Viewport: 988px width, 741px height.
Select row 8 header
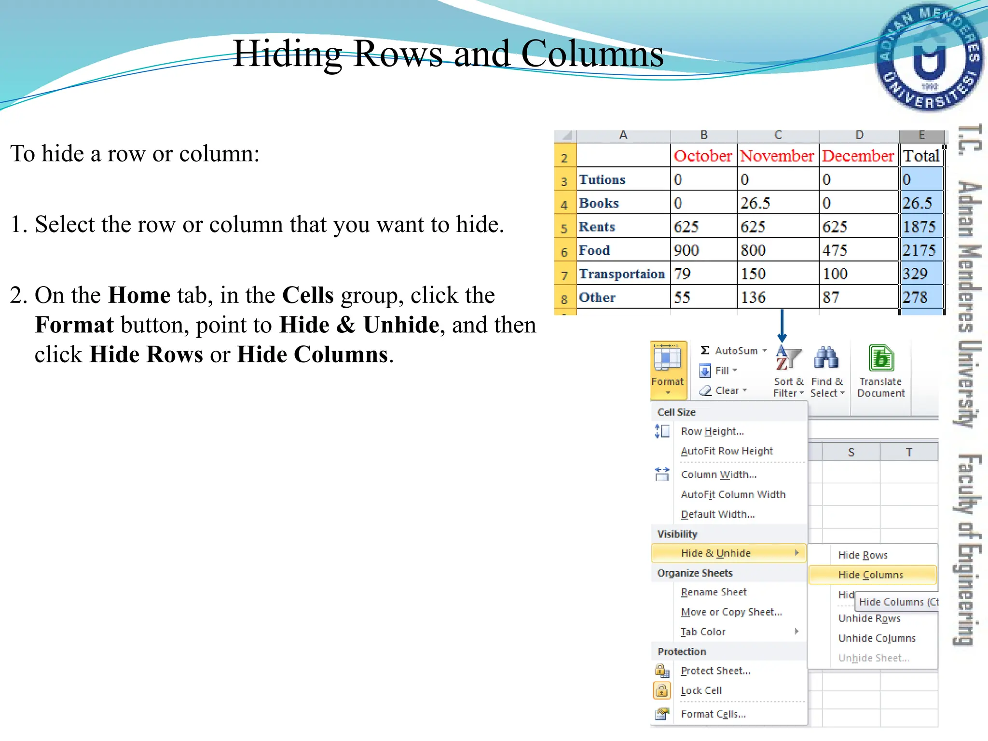click(x=565, y=297)
